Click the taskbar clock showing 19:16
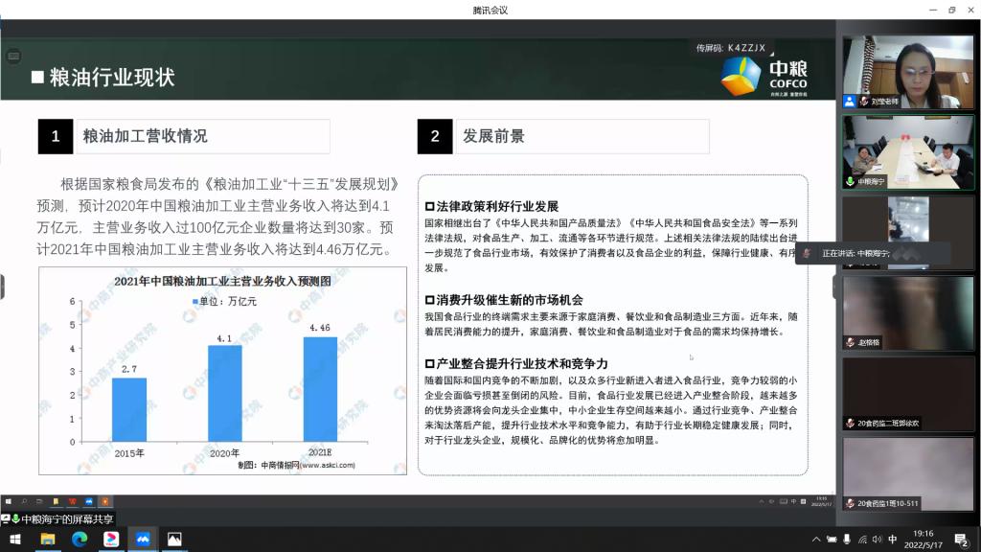 coord(924,539)
